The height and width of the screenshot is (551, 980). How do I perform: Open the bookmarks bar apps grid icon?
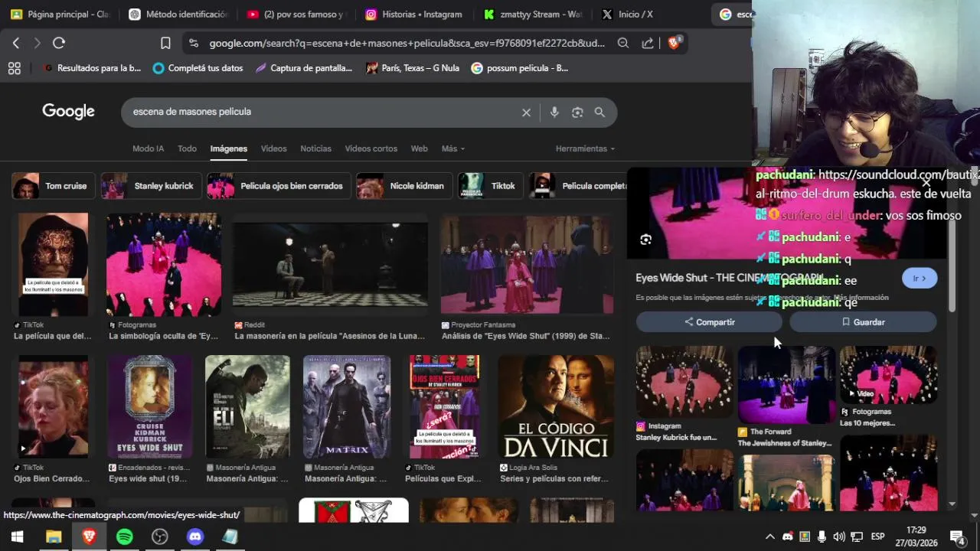point(14,68)
